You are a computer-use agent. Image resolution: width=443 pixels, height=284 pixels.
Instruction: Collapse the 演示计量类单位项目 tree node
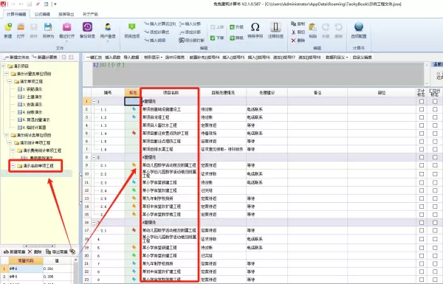(x=7, y=74)
